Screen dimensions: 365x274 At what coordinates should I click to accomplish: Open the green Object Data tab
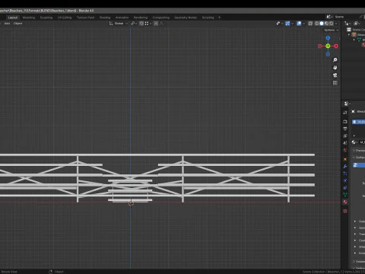coord(345,195)
